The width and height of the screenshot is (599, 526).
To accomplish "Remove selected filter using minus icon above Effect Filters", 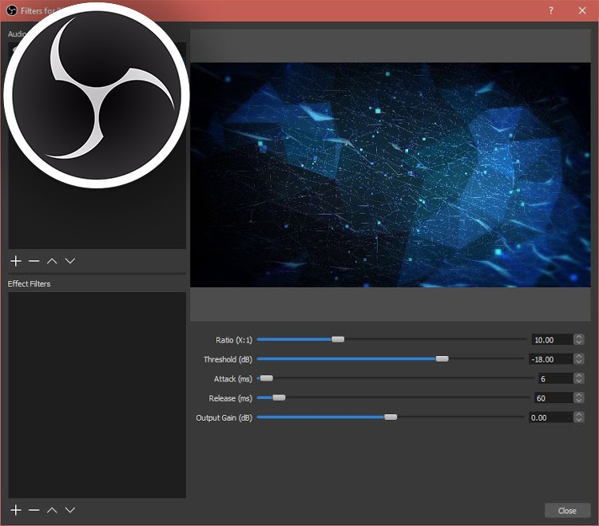I will click(34, 261).
